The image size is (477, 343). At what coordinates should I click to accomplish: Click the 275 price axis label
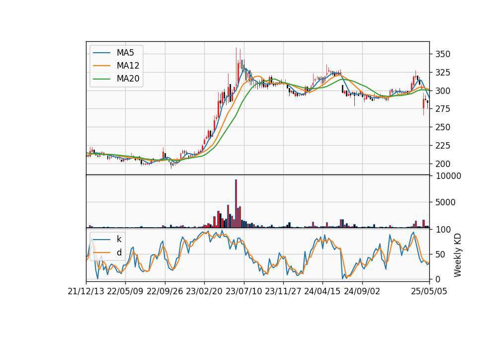443,109
